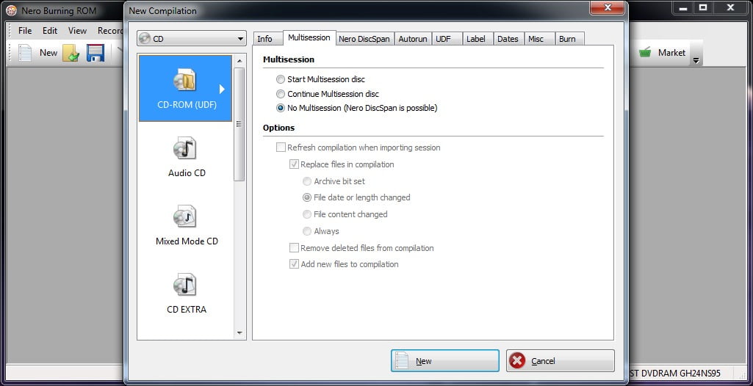Click the DVDRAM GH24NS95 recorder status text
This screenshot has height=386, width=753.
click(x=674, y=373)
